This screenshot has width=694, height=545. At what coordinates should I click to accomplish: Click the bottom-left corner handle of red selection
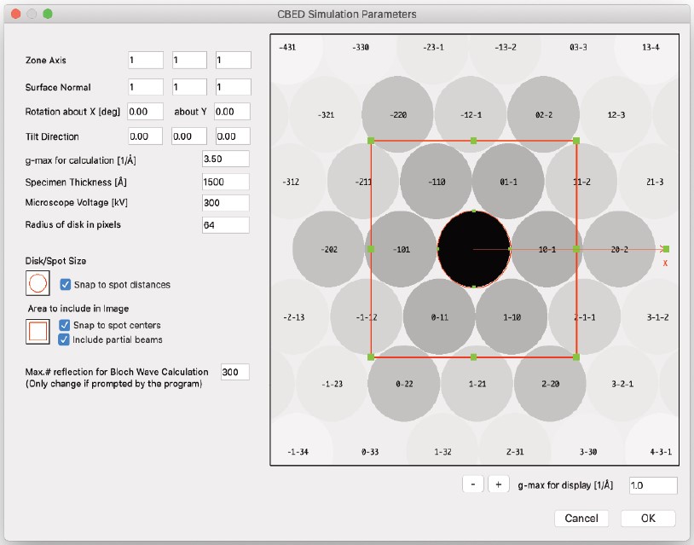tap(371, 357)
